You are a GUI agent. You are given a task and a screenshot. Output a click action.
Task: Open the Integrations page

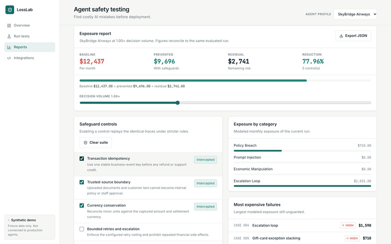click(30, 58)
